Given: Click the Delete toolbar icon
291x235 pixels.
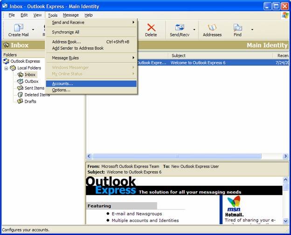Looking at the screenshot, I should coord(151,30).
